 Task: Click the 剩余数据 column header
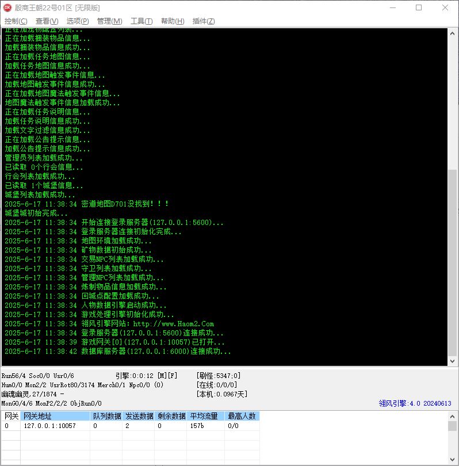tap(171, 416)
